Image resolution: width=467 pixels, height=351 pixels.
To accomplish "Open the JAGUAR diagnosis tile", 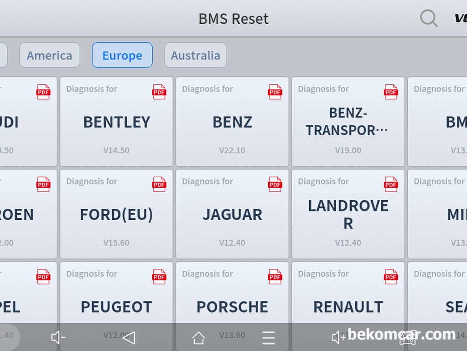I will 232,214.
